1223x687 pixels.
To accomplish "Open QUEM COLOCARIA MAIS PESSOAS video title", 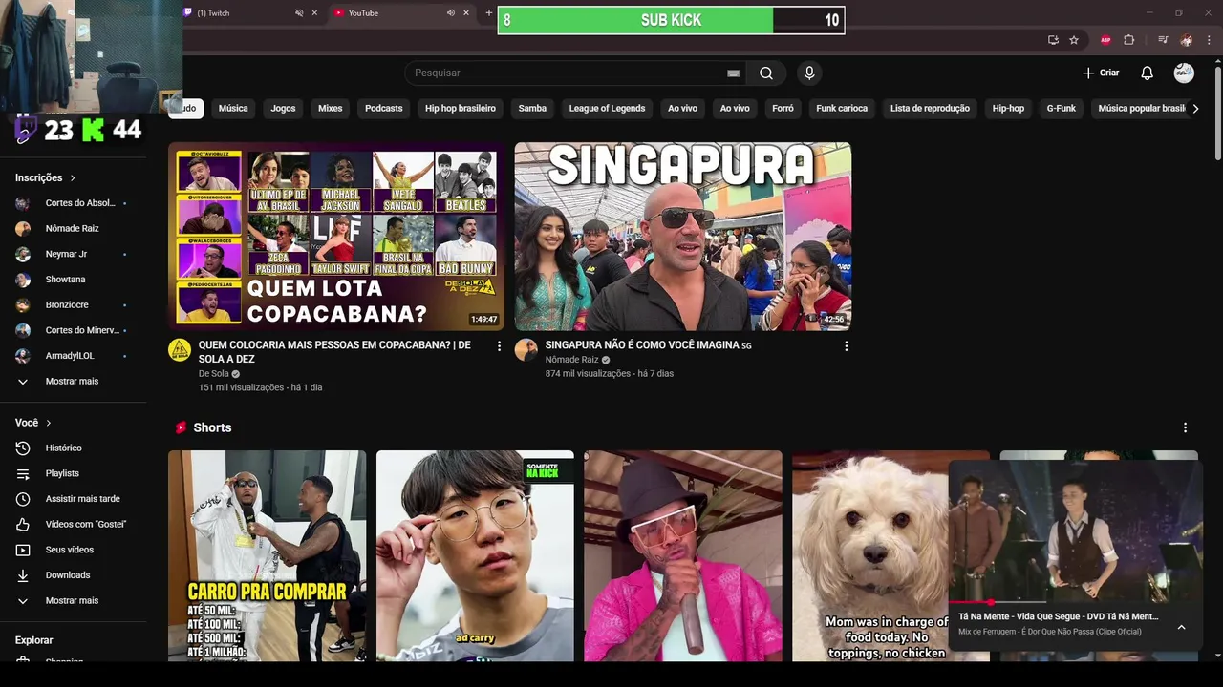I will [334, 352].
